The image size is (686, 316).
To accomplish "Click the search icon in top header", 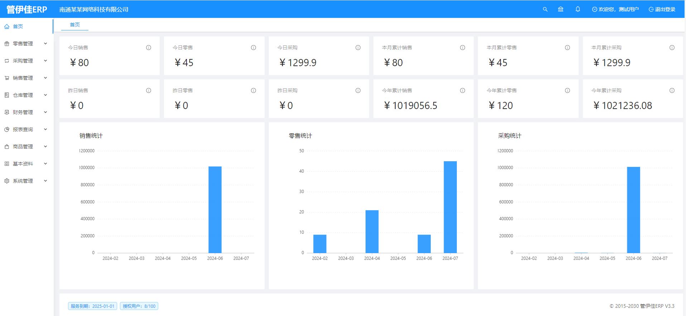I will [x=545, y=9].
